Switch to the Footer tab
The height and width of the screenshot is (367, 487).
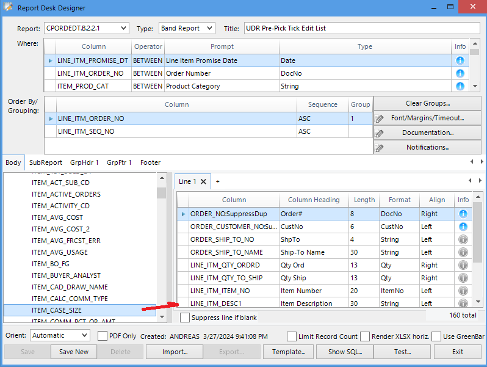[150, 162]
